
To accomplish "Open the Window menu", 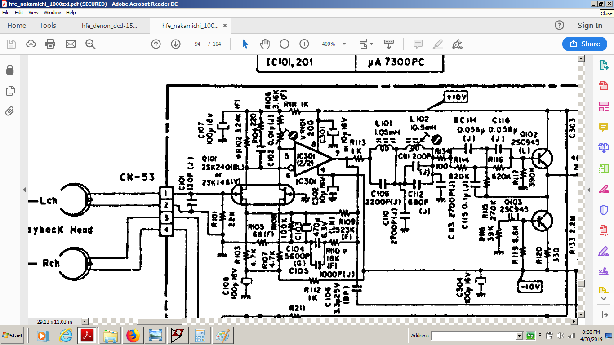I will [52, 13].
